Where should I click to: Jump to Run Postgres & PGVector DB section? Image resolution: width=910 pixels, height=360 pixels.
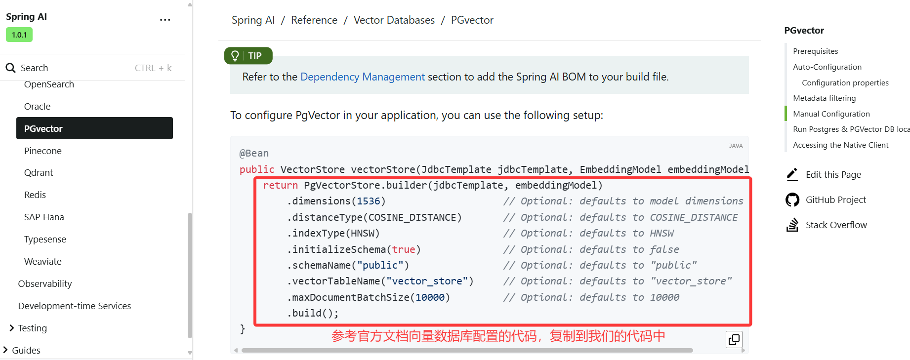851,129
